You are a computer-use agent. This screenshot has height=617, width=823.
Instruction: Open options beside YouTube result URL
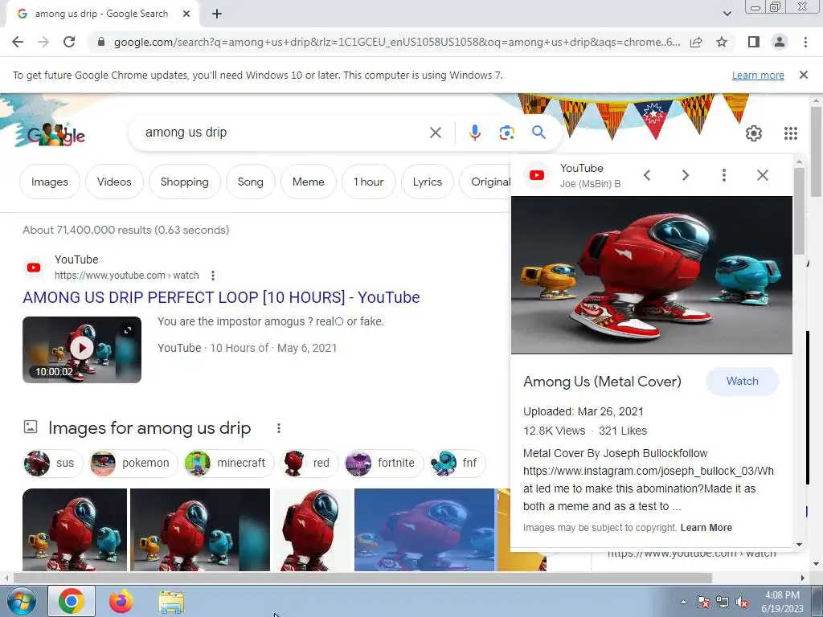[212, 276]
